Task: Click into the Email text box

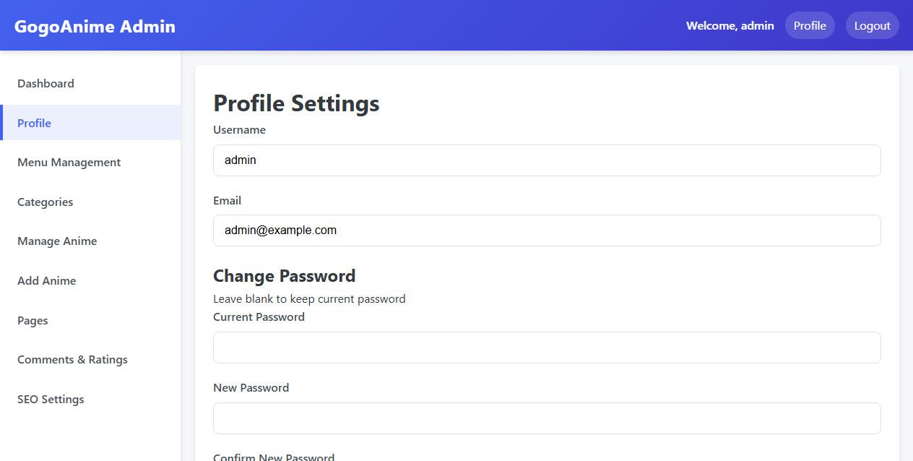Action: tap(546, 231)
